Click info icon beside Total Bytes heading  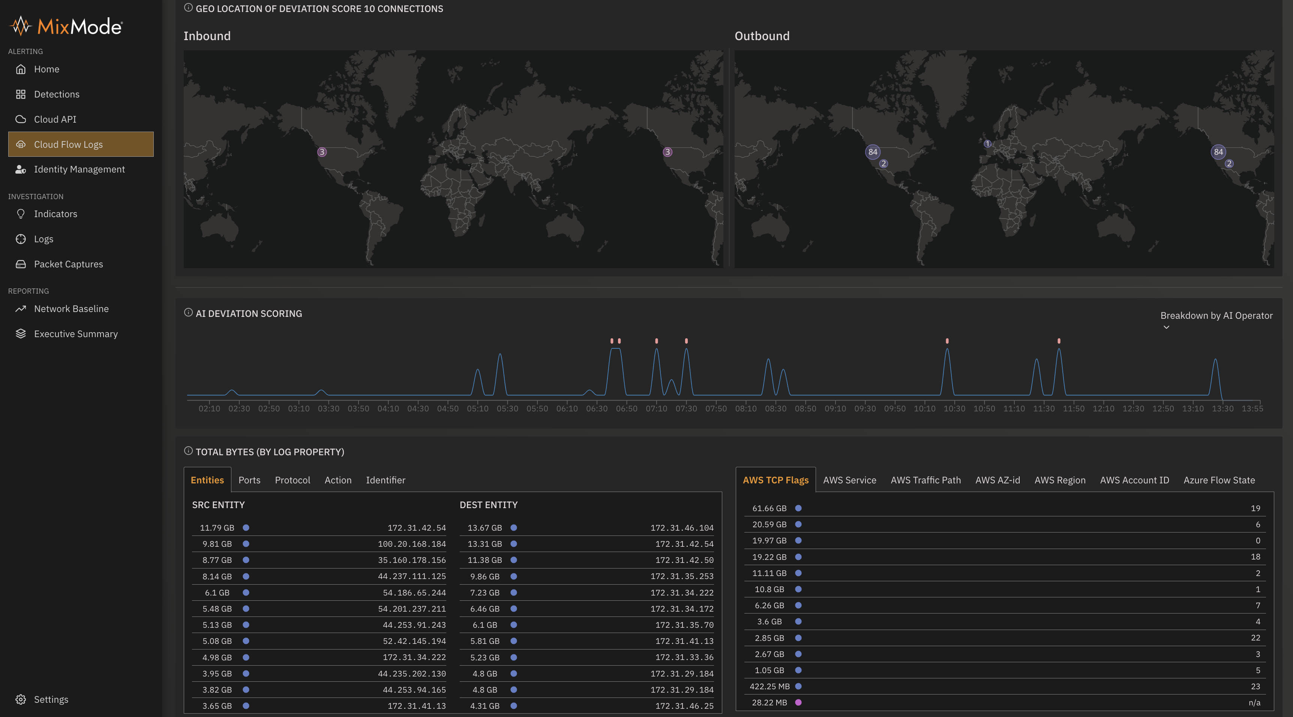point(188,451)
